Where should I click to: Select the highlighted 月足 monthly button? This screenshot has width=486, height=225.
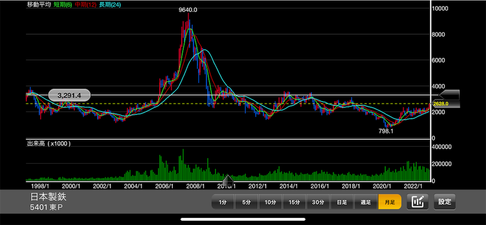pos(390,202)
